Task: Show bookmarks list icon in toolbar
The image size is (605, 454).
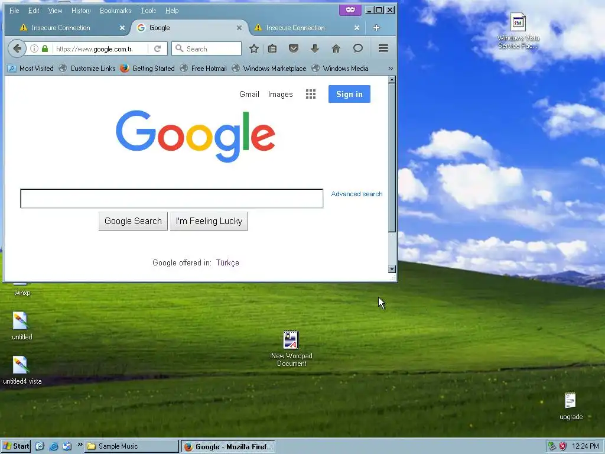Action: [x=272, y=48]
